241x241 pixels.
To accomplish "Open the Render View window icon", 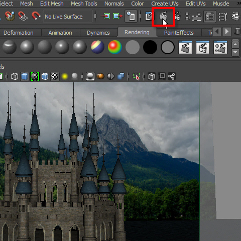I will (x=149, y=17).
